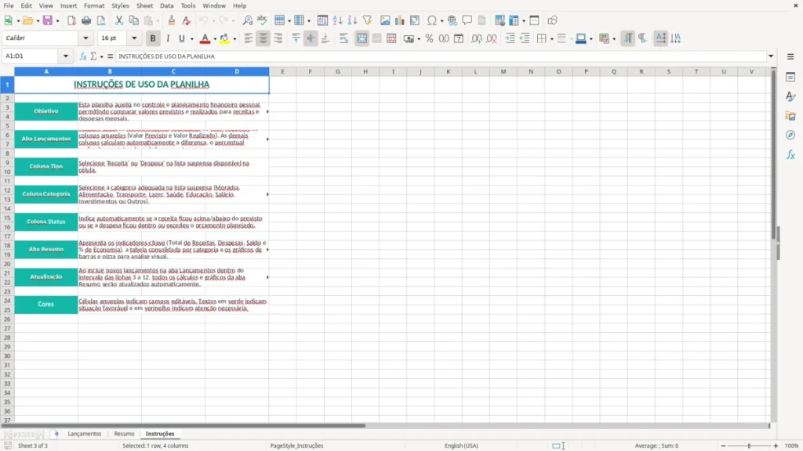The height and width of the screenshot is (451, 803).
Task: Open font color dropdown arrow
Action: pos(215,39)
